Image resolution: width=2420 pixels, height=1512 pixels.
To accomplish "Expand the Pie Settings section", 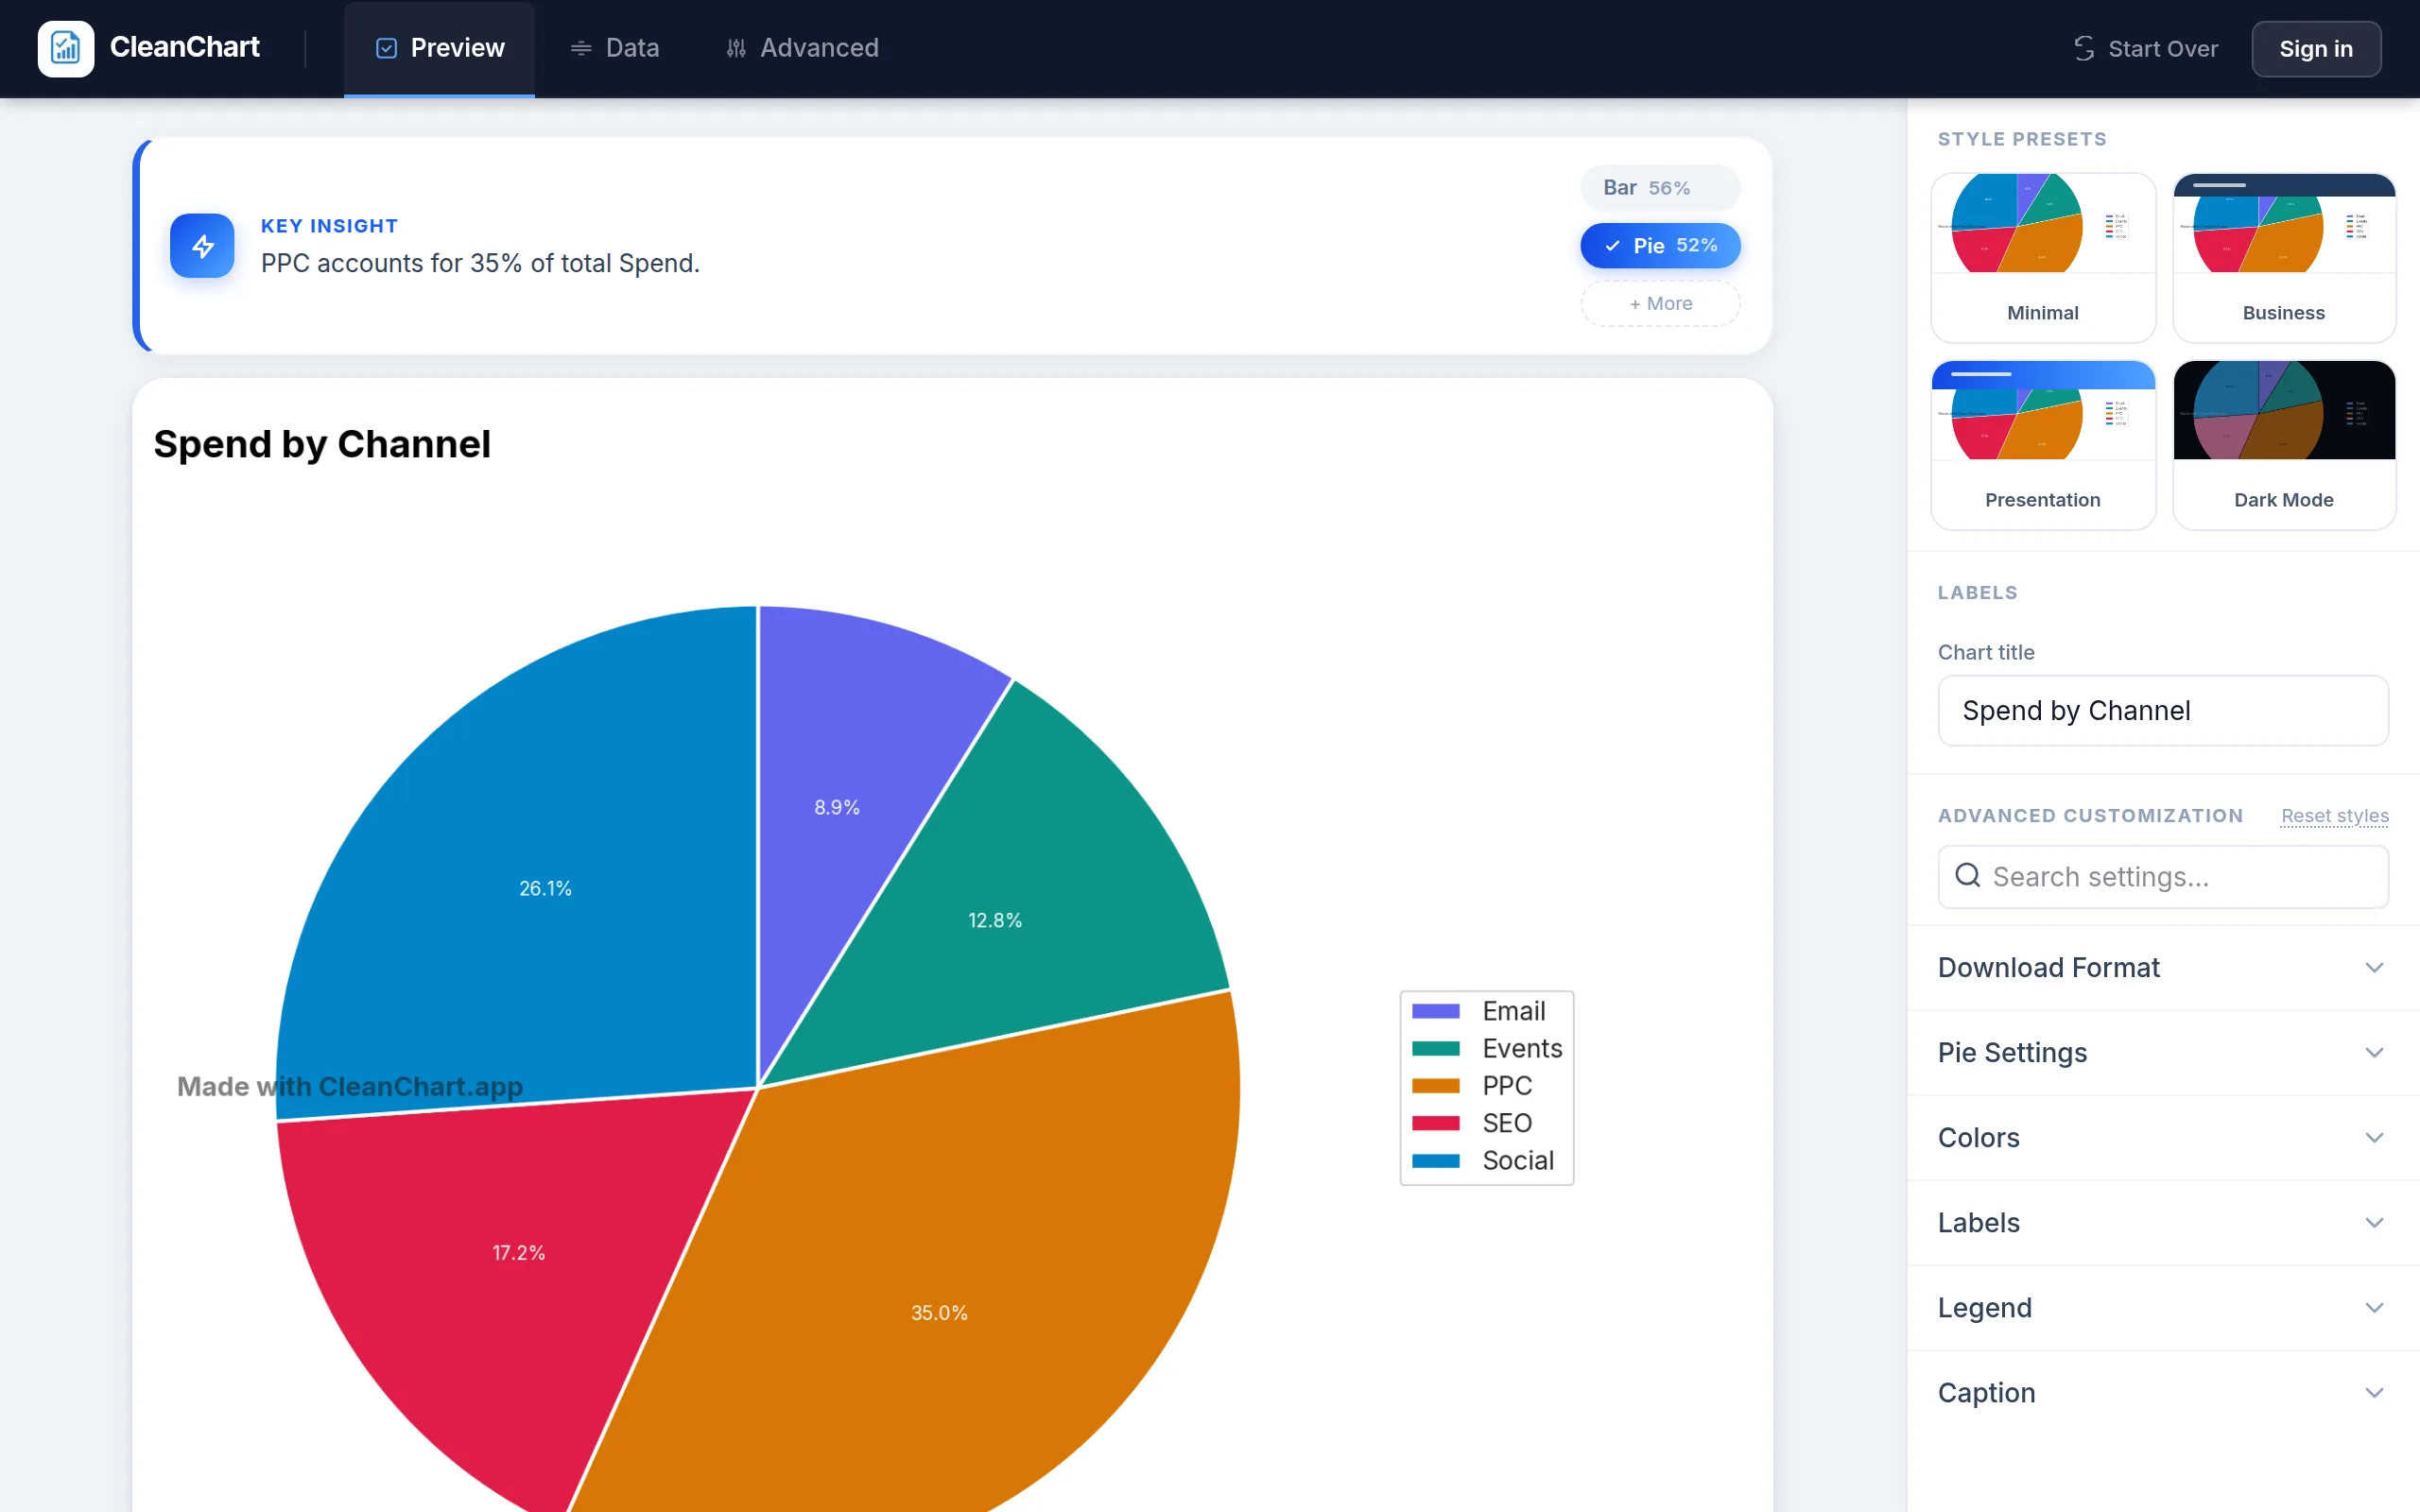I will pos(2163,1052).
